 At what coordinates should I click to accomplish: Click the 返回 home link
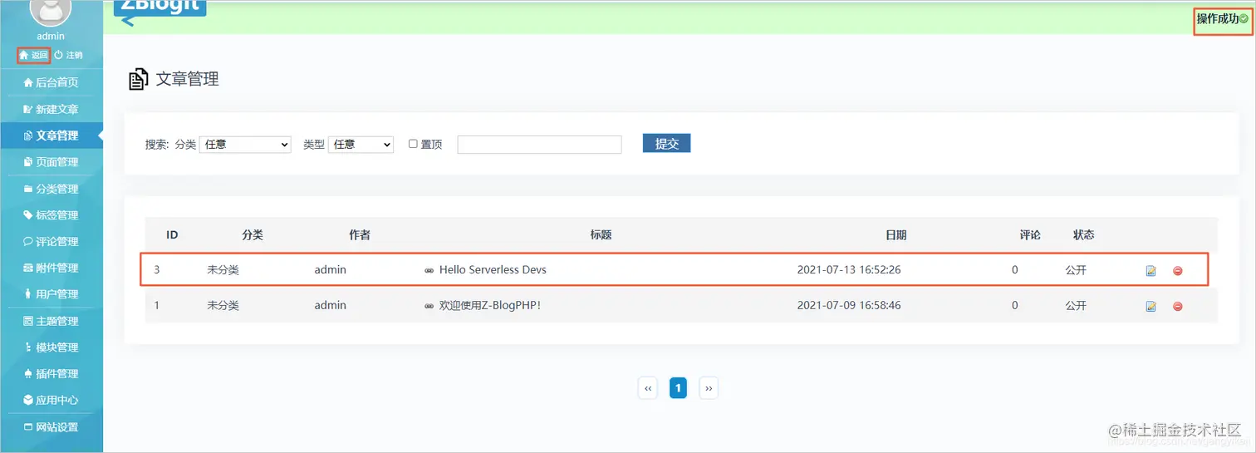tap(34, 55)
